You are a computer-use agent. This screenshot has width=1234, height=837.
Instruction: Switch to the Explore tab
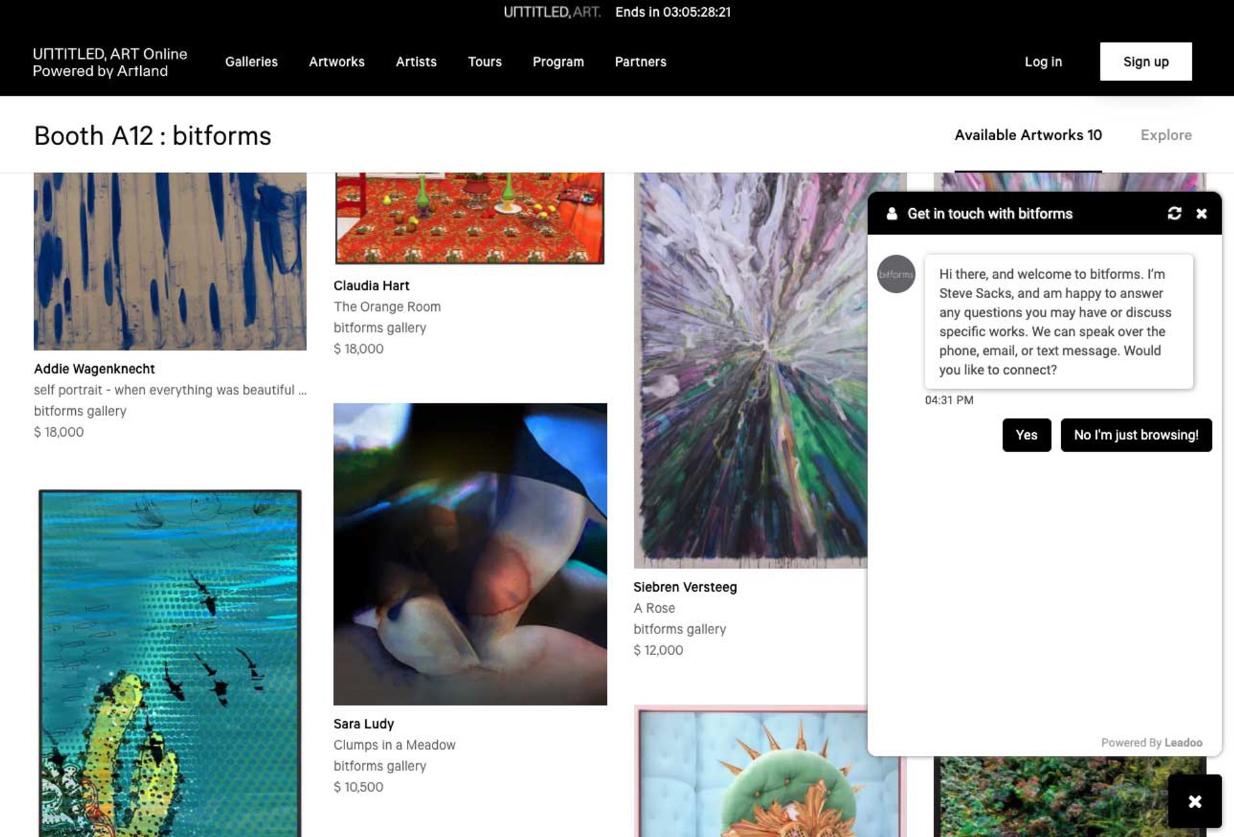tap(1166, 135)
